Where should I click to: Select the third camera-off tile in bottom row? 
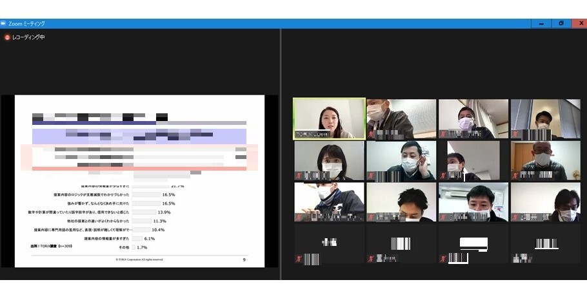click(x=473, y=243)
